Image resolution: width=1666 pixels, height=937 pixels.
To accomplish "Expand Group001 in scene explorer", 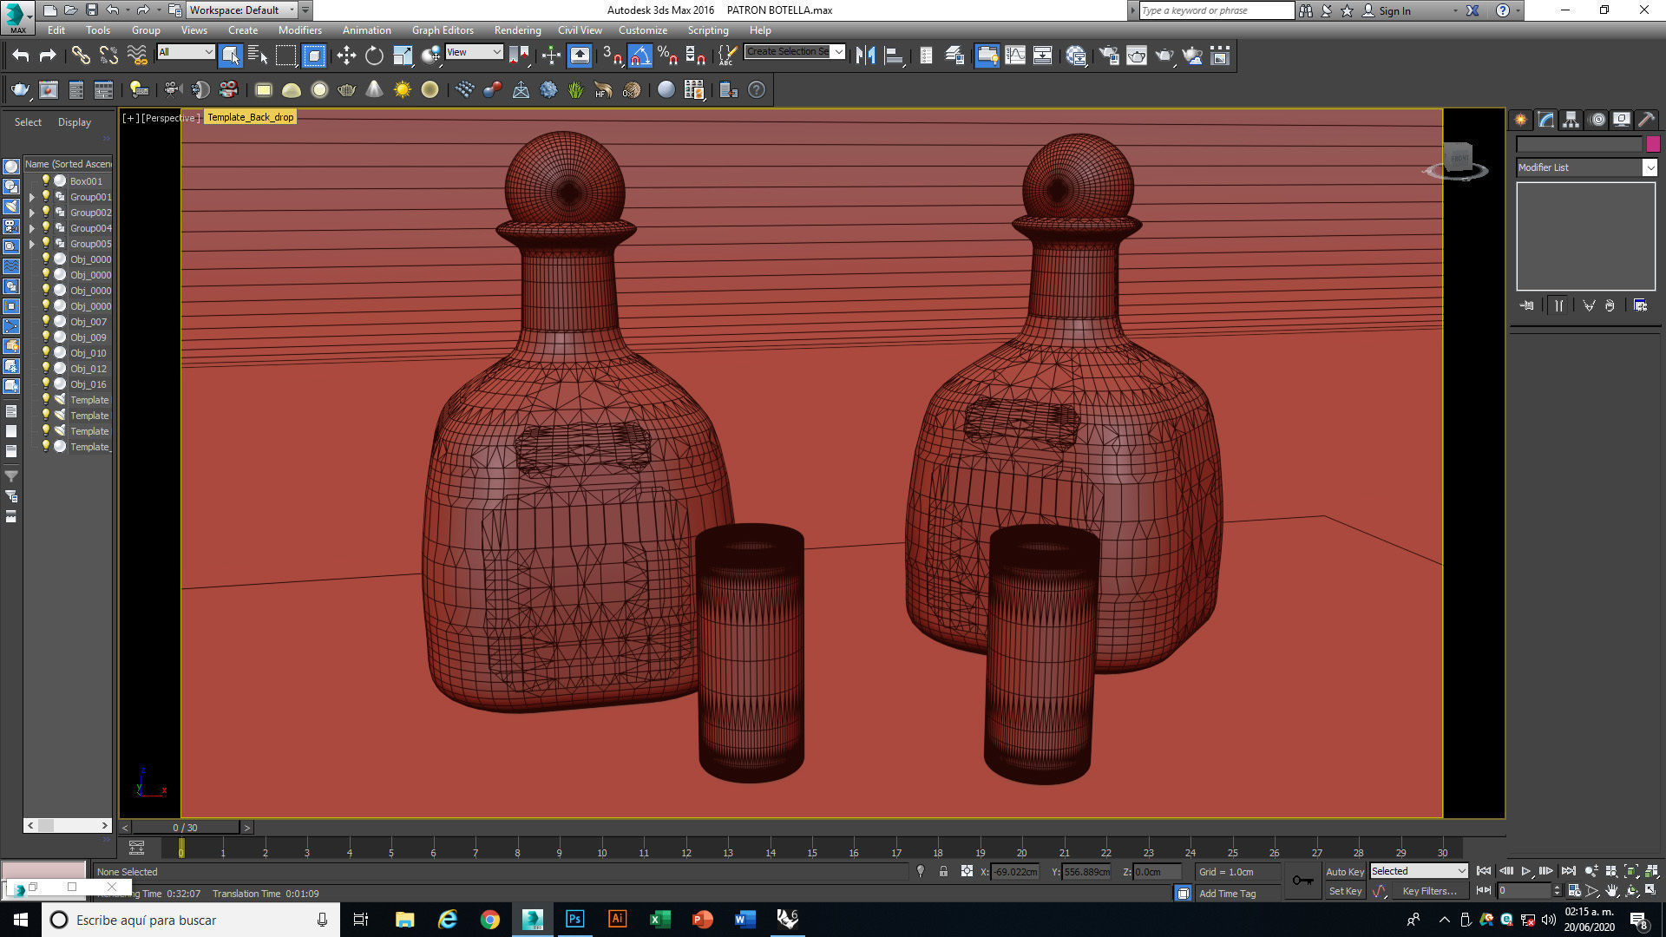I will (32, 197).
